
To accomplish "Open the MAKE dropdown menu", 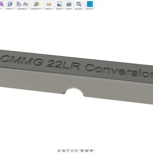I will coord(69,9).
